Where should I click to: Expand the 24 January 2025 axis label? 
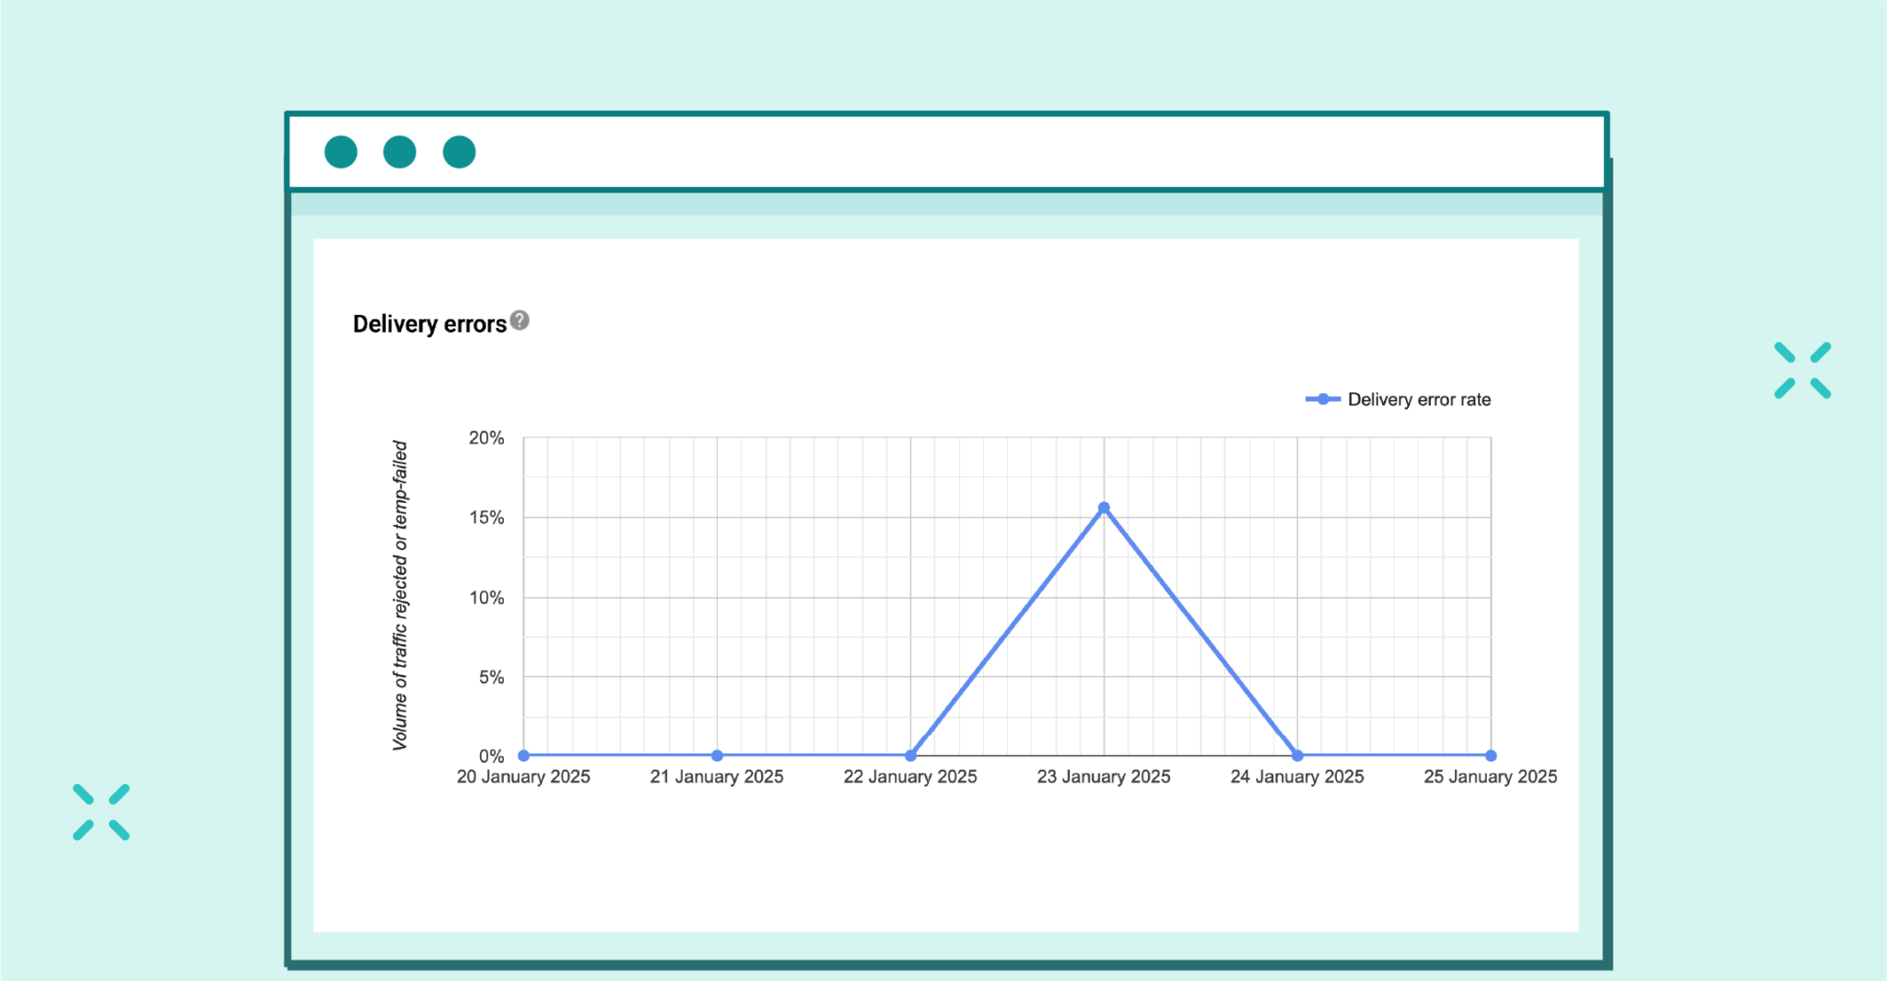coord(1296,777)
